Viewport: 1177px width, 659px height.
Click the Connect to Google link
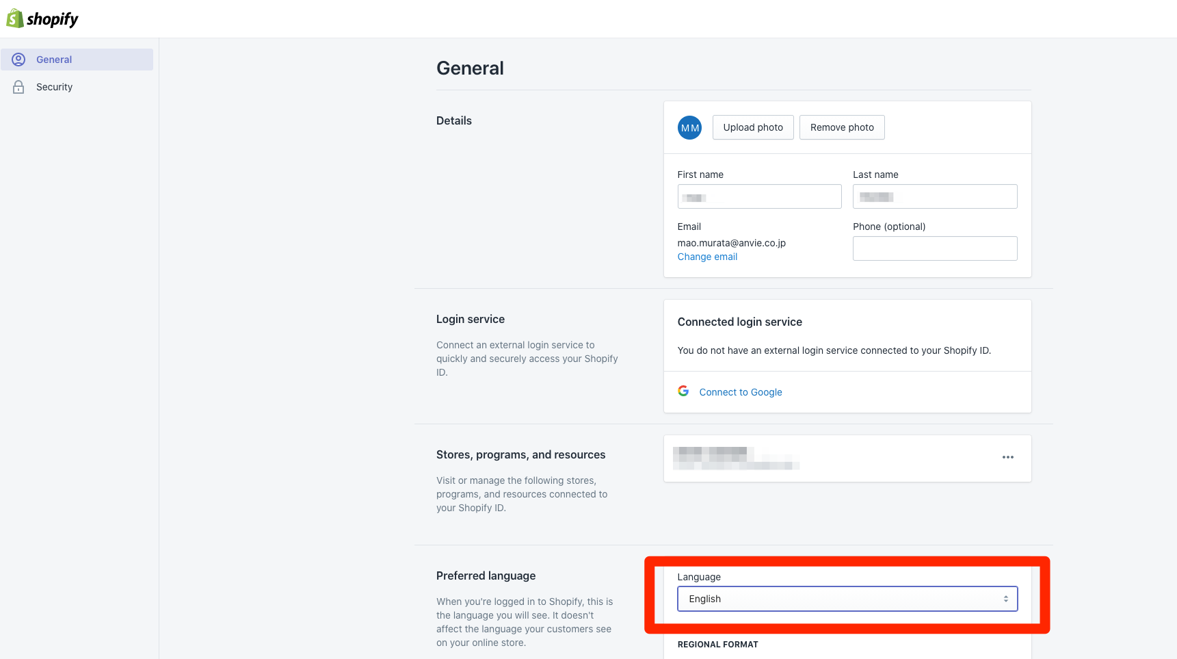pos(740,391)
